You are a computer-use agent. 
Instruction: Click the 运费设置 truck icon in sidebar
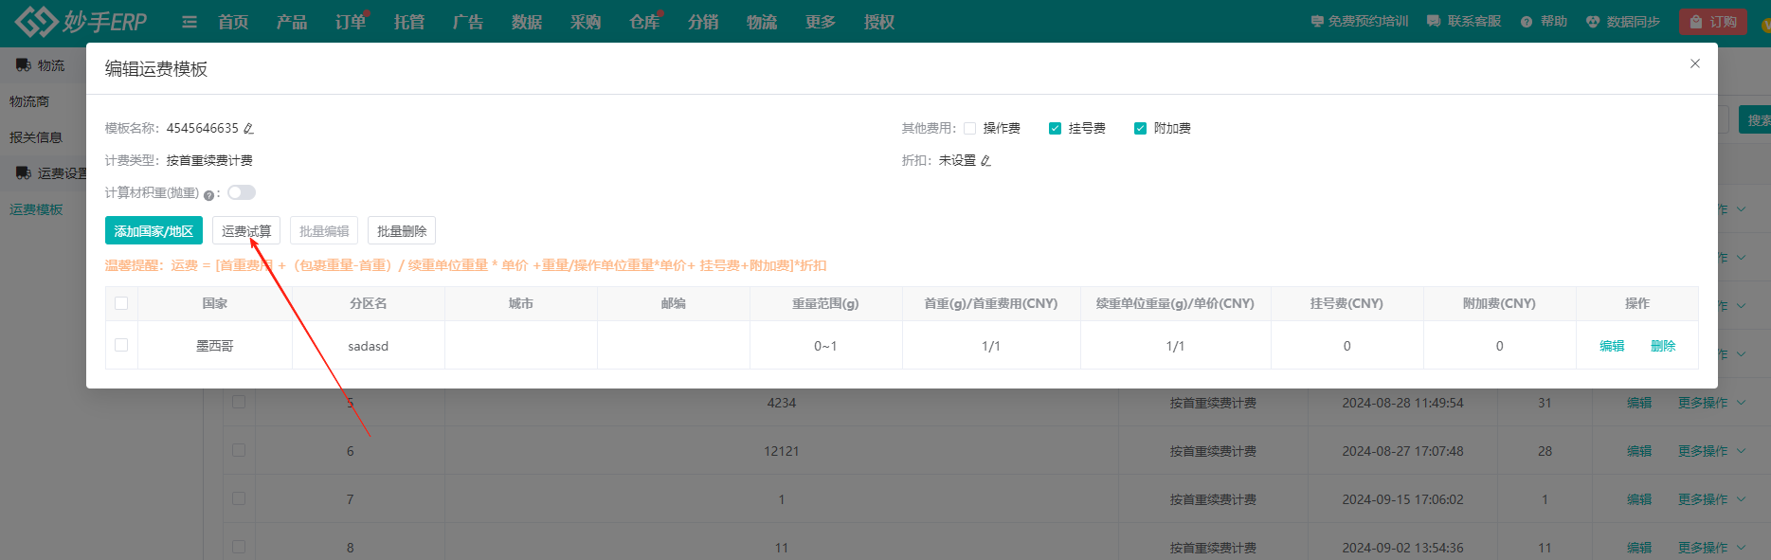click(24, 173)
